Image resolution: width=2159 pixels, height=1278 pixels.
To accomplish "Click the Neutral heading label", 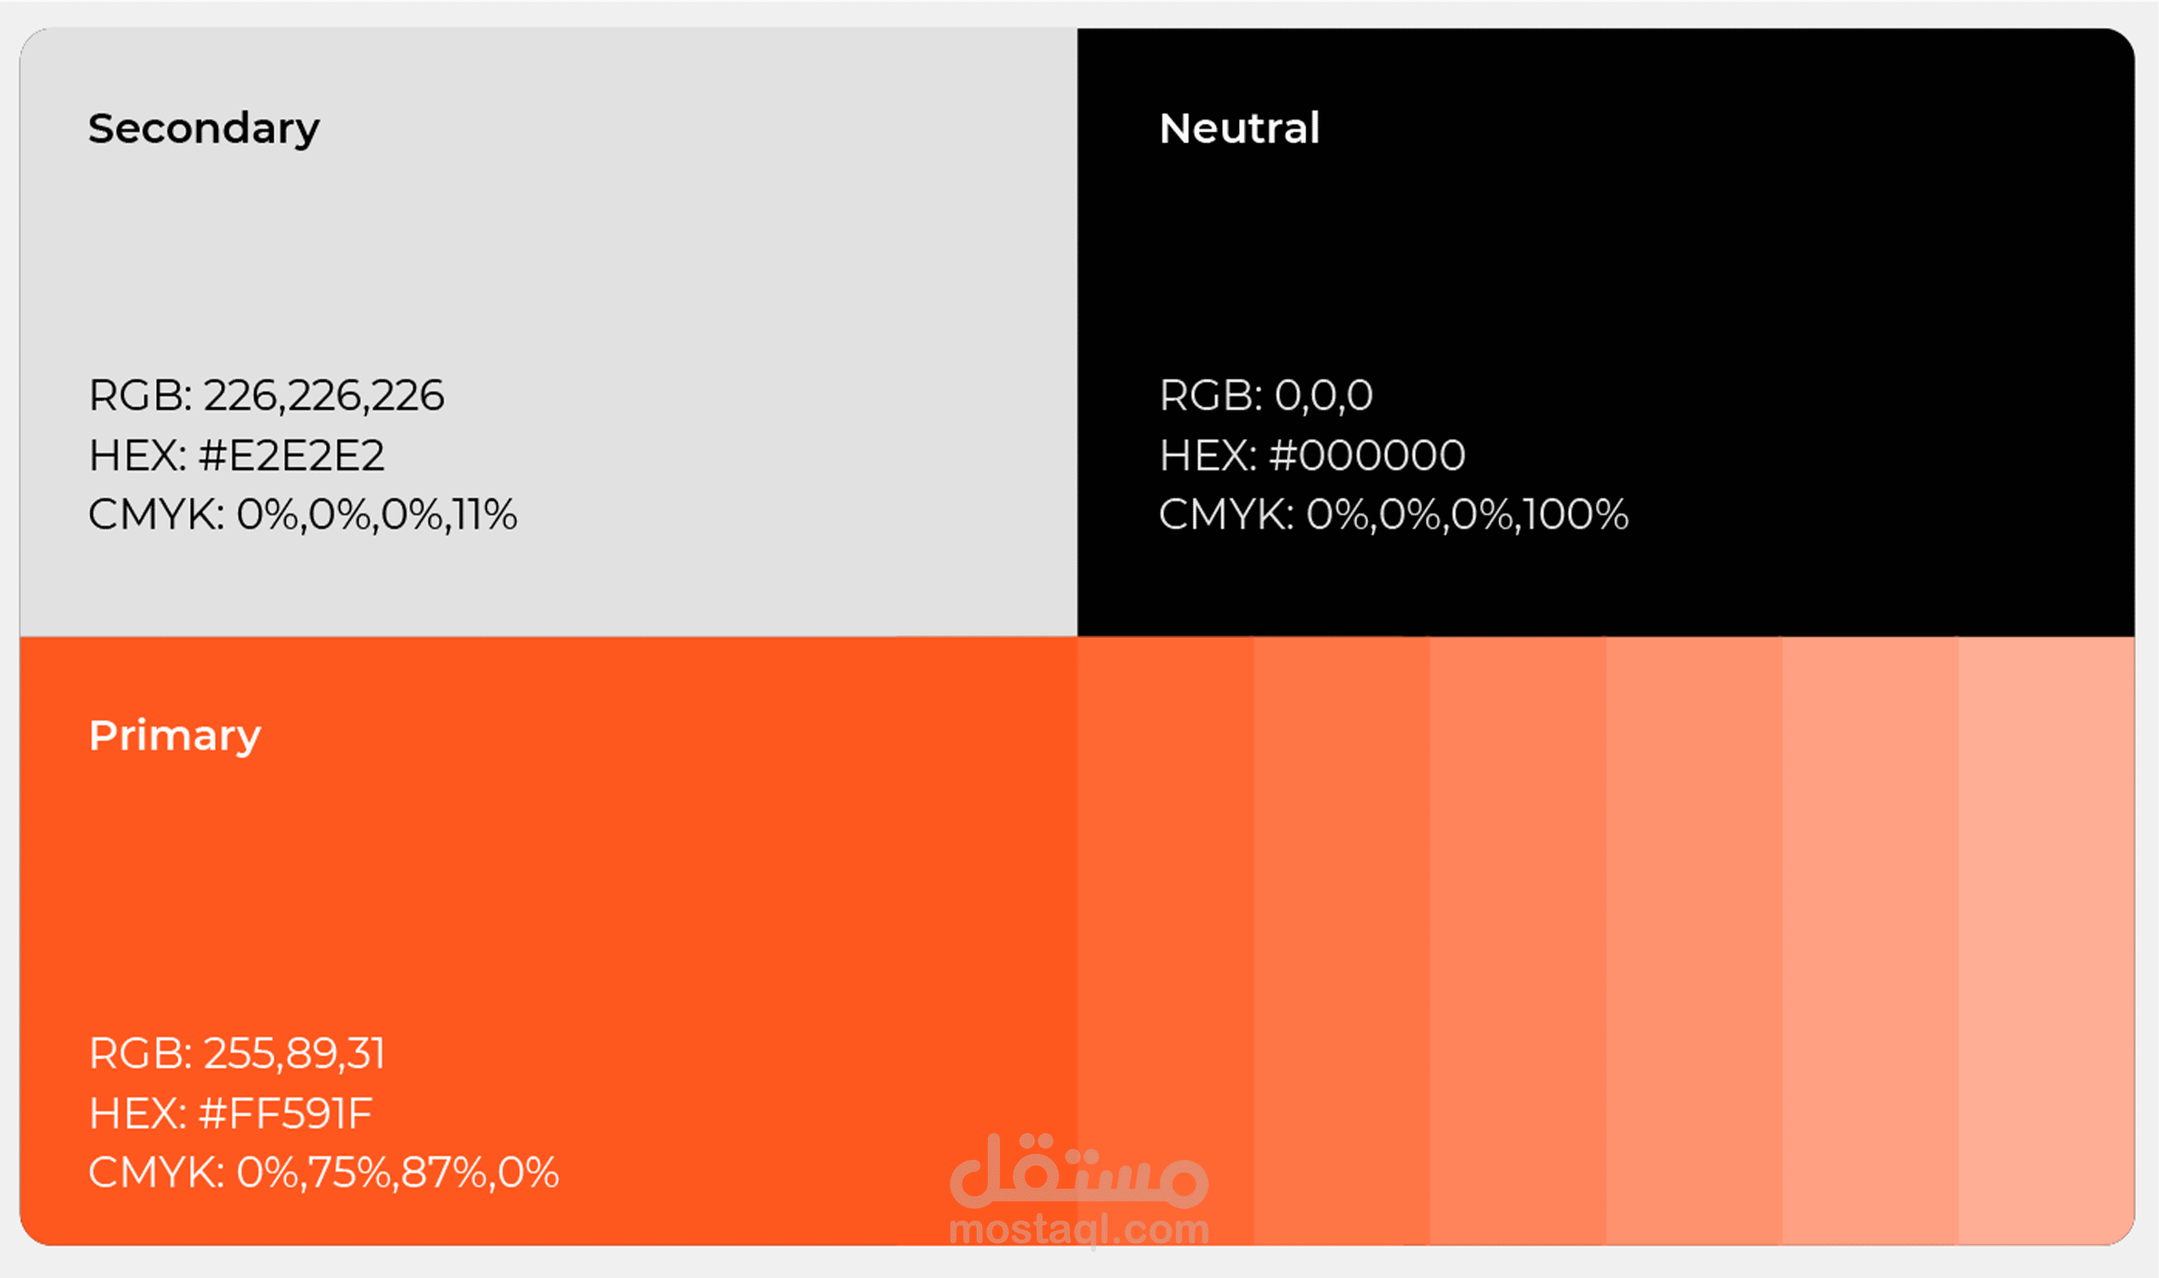I will coord(1239,128).
